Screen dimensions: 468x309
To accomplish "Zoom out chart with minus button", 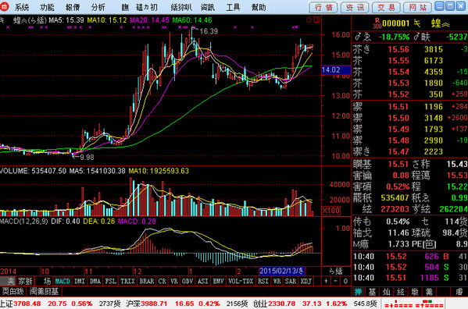I will 336,281.
